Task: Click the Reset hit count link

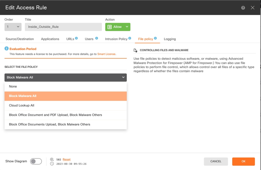Action: coord(67,160)
